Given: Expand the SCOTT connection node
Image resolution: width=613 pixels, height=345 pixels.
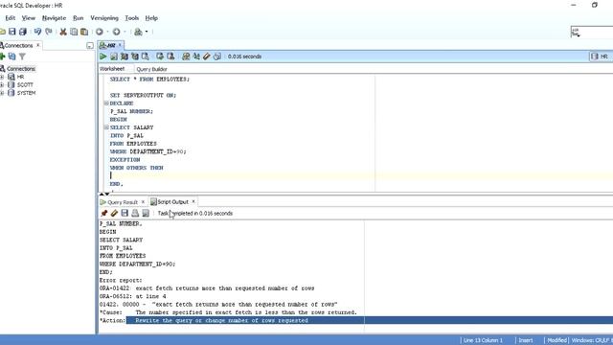Looking at the screenshot, I should [x=2, y=85].
